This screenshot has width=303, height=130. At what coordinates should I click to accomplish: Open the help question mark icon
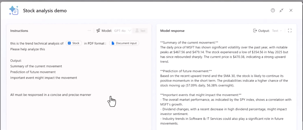pos(273,10)
